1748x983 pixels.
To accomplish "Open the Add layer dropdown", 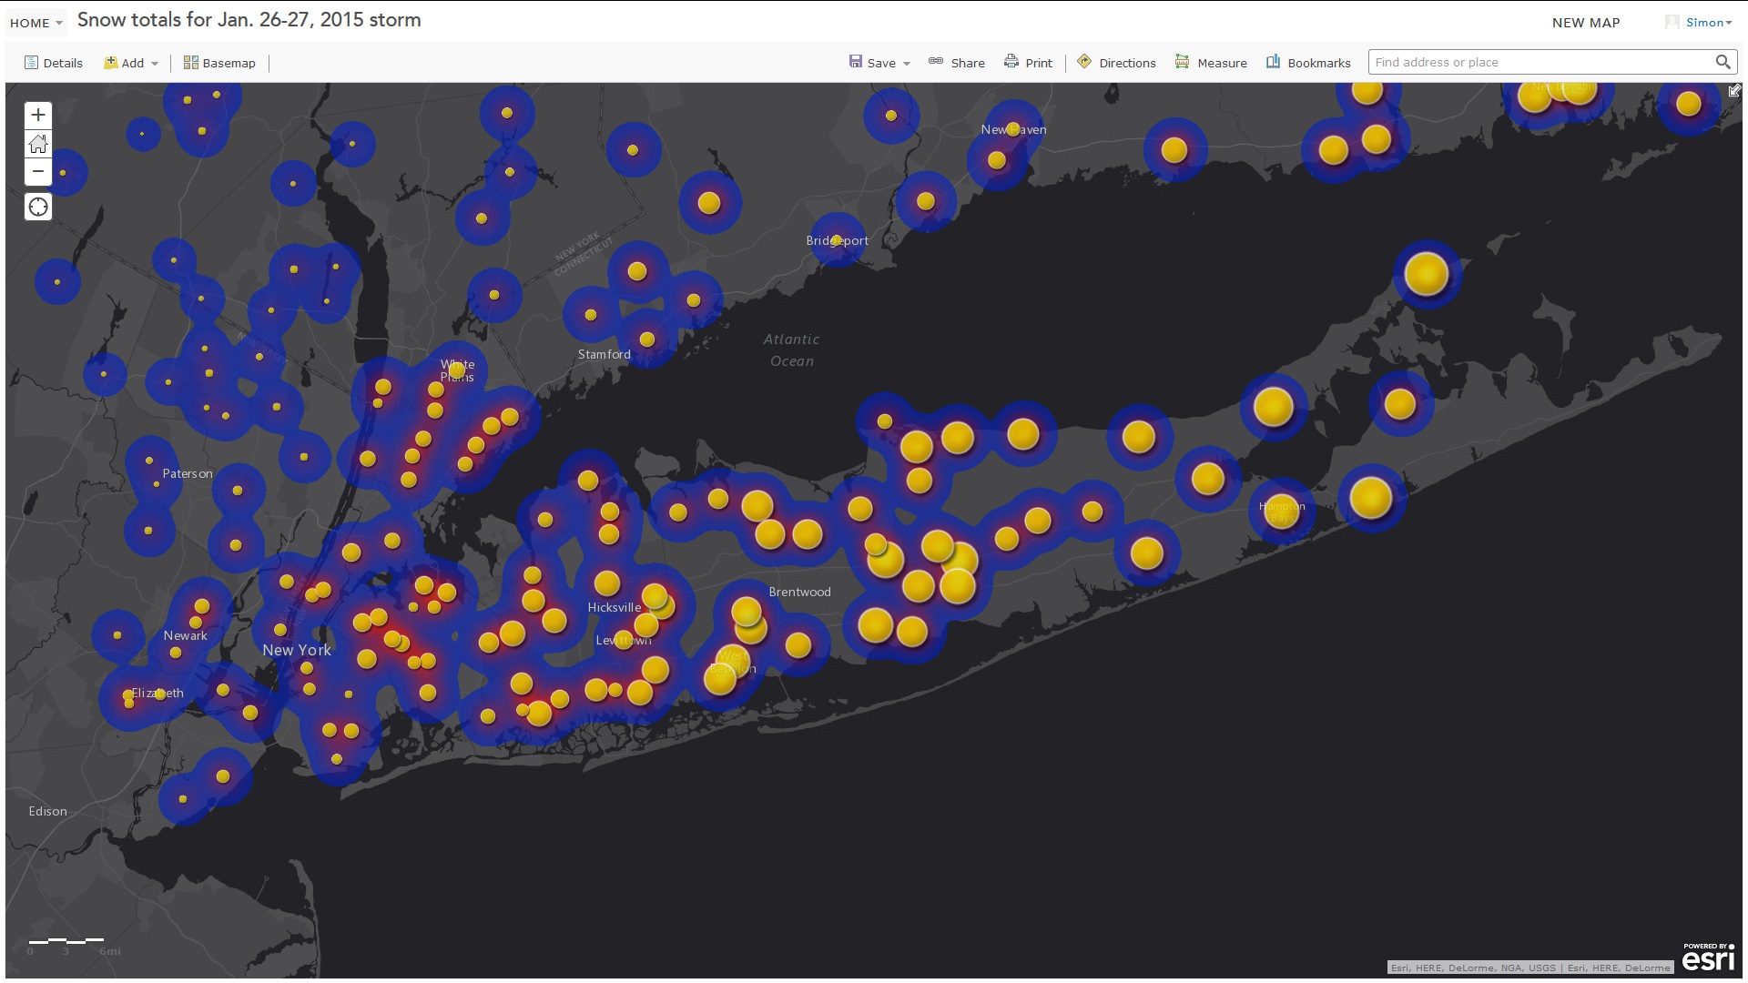I will pos(132,63).
